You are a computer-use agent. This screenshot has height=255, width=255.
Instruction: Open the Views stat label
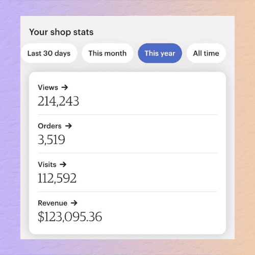(48, 87)
